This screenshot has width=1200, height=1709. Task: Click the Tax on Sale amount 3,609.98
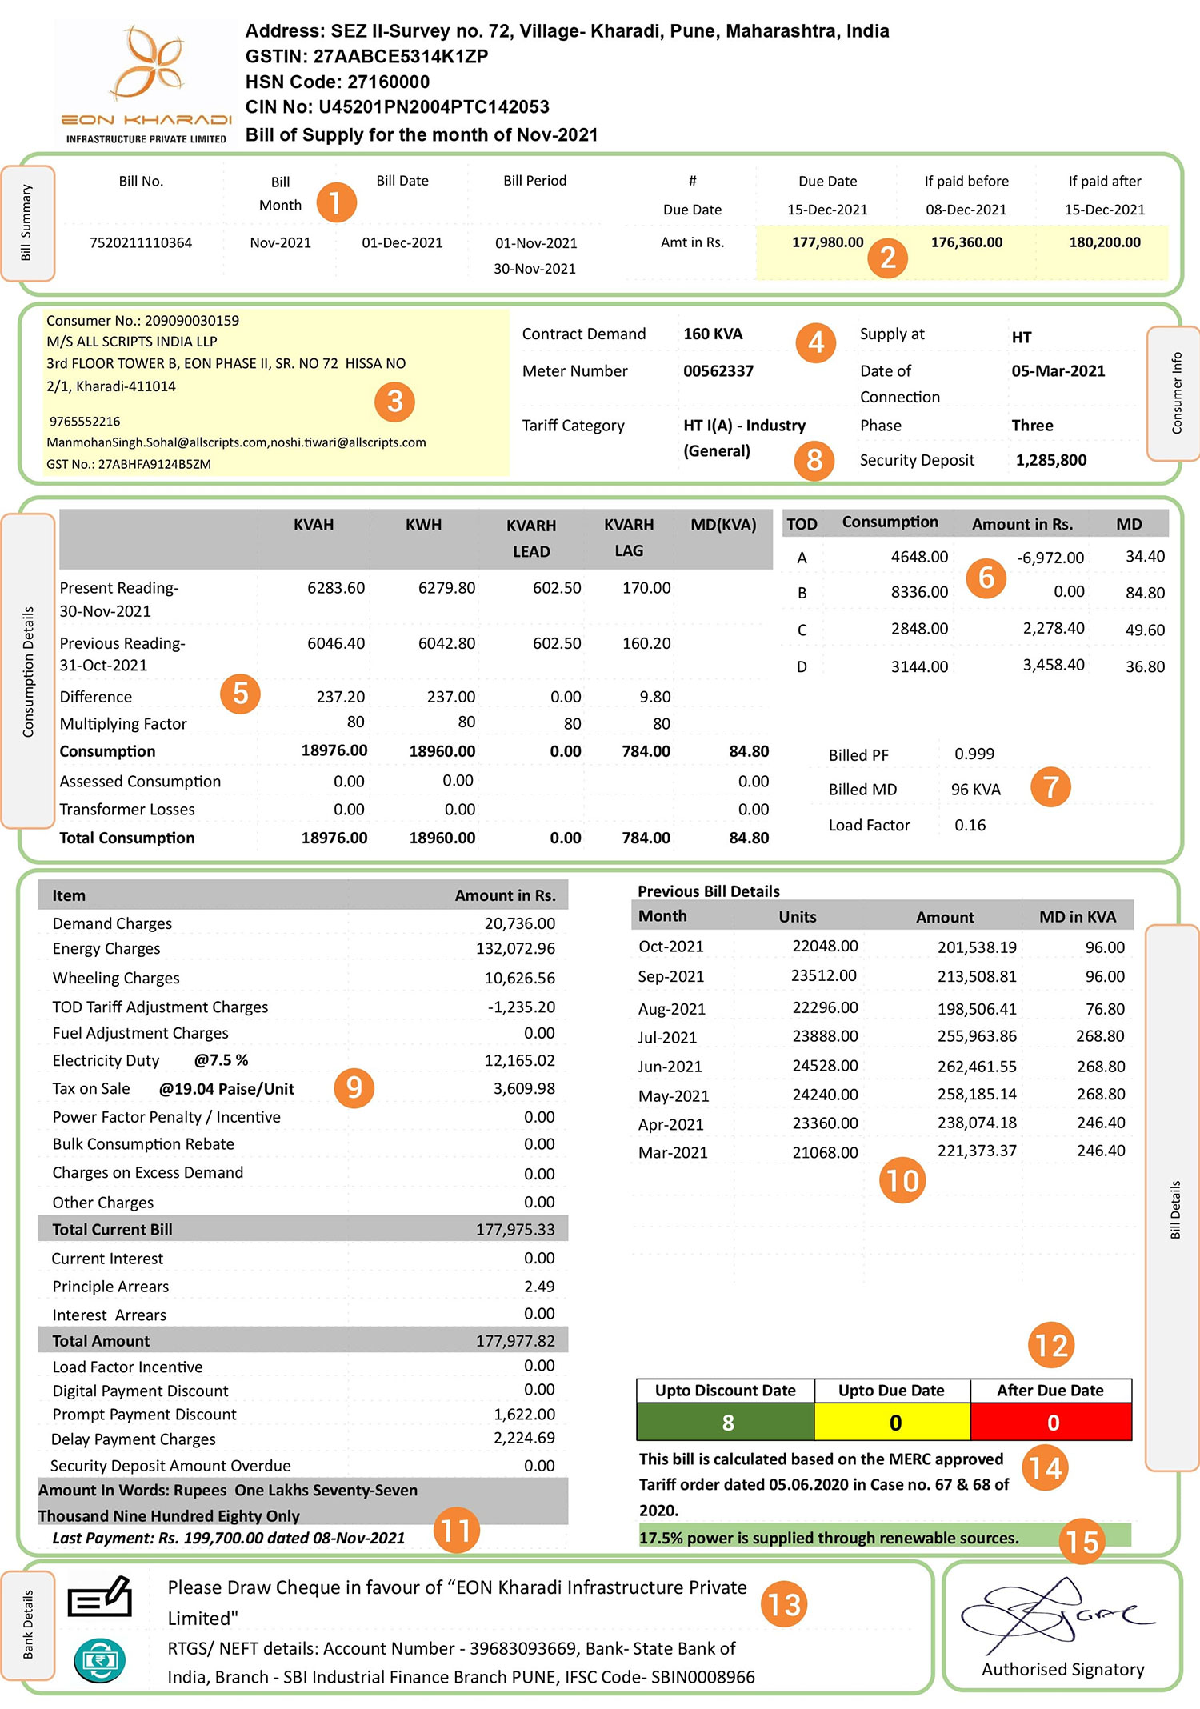(524, 1088)
